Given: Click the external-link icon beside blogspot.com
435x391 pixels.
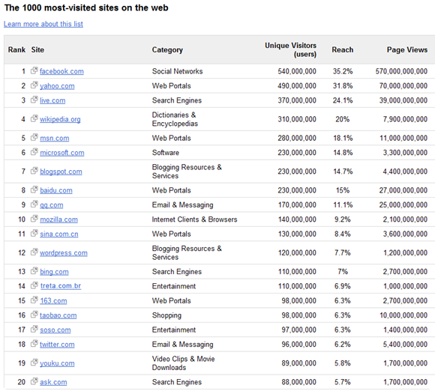Looking at the screenshot, I should (x=34, y=171).
